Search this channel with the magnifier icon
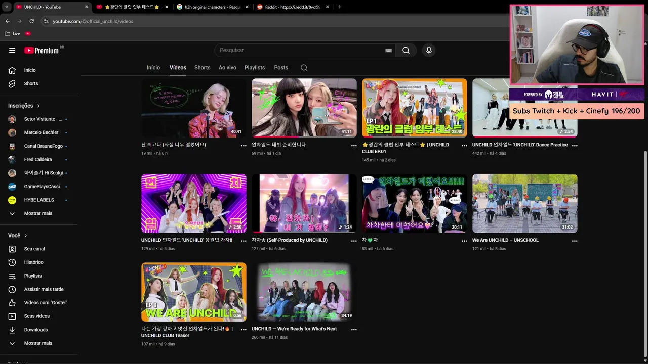Screen dimensions: 648x364 pyautogui.click(x=304, y=68)
